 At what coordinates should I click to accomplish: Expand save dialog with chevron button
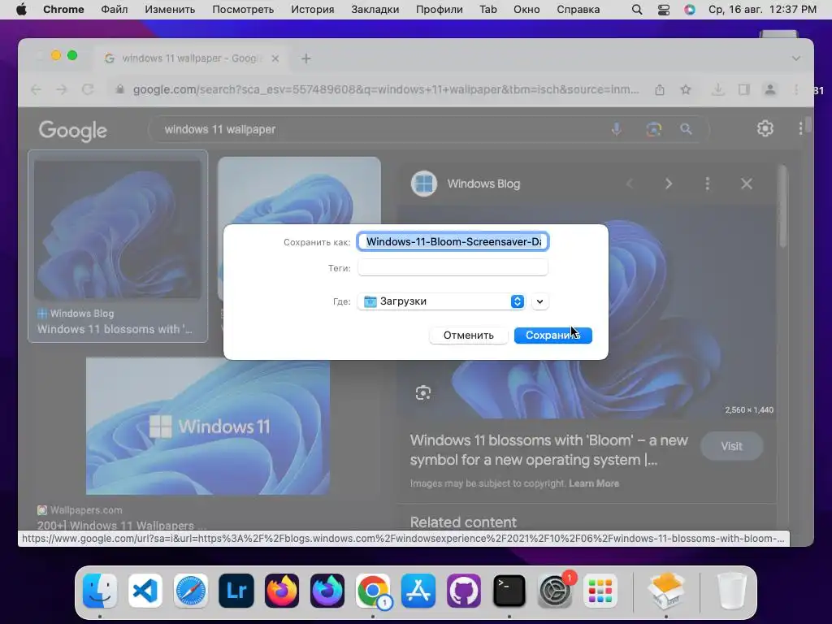pos(539,301)
